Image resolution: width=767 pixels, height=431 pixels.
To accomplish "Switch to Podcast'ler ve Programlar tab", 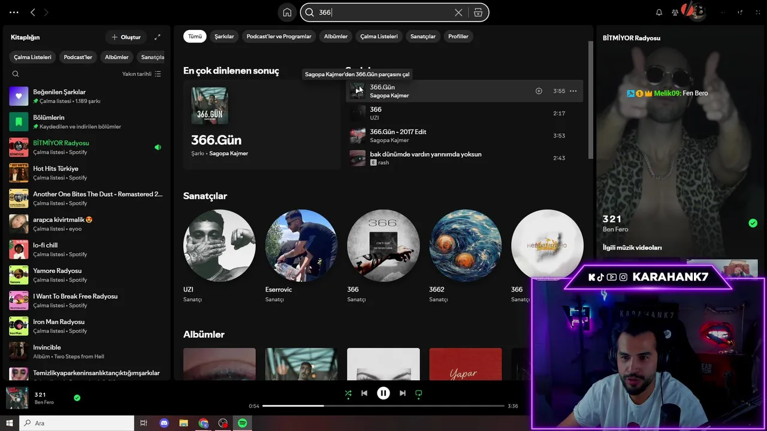I will point(279,37).
